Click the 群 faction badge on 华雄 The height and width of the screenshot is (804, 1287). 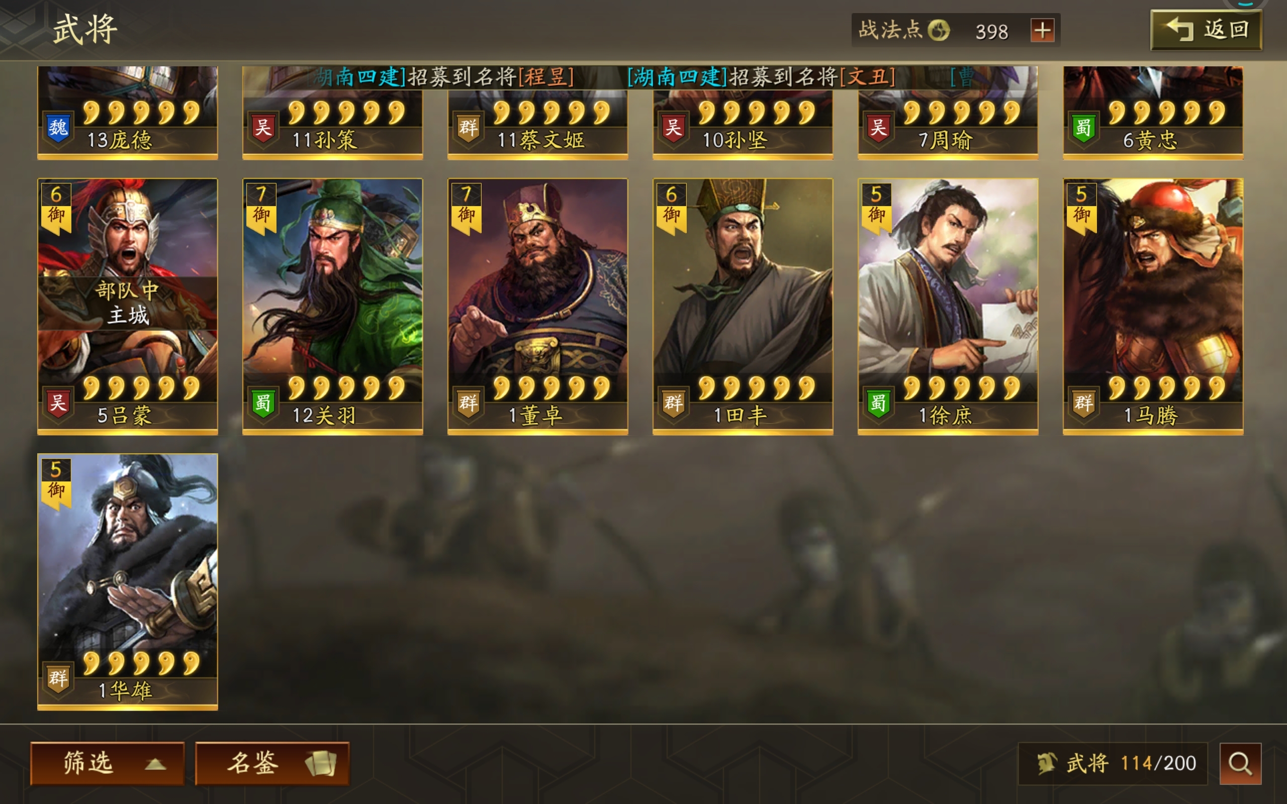click(58, 678)
